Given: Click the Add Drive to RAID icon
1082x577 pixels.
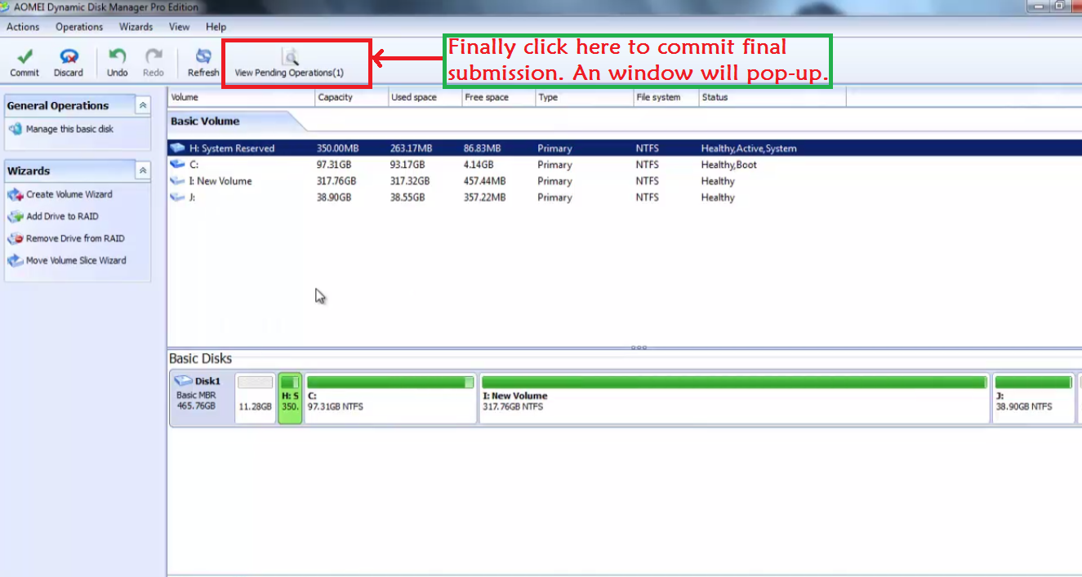Looking at the screenshot, I should click(15, 216).
